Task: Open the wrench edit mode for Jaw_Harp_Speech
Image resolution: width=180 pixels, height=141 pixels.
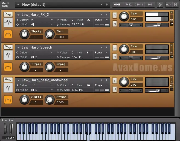Action: tap(8, 47)
